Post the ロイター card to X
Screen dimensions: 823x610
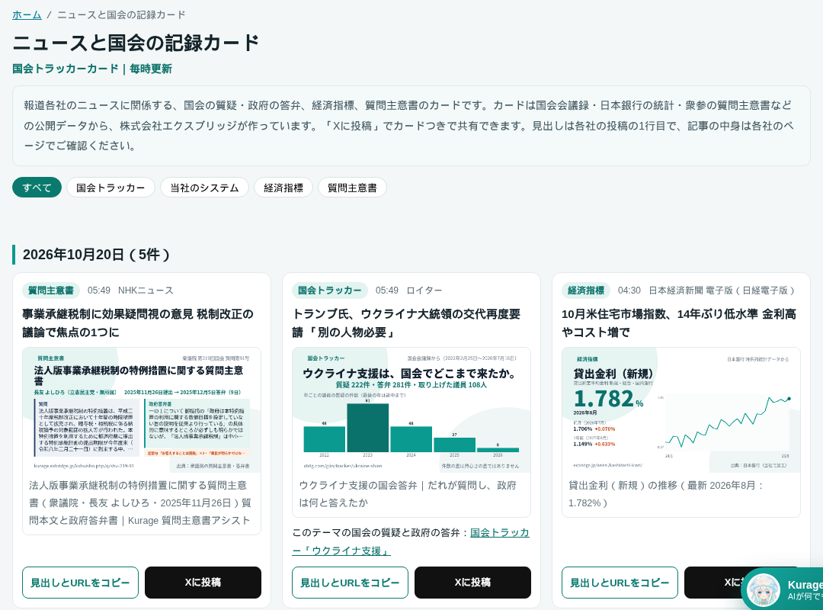(473, 582)
